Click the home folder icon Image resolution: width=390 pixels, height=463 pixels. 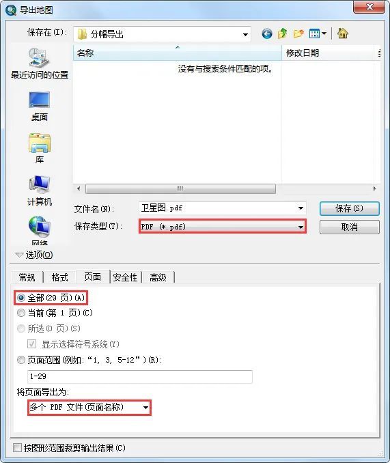click(x=343, y=33)
